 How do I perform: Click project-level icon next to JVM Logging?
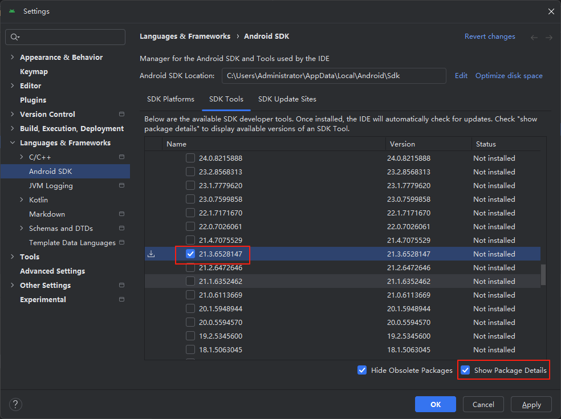pyautogui.click(x=121, y=185)
